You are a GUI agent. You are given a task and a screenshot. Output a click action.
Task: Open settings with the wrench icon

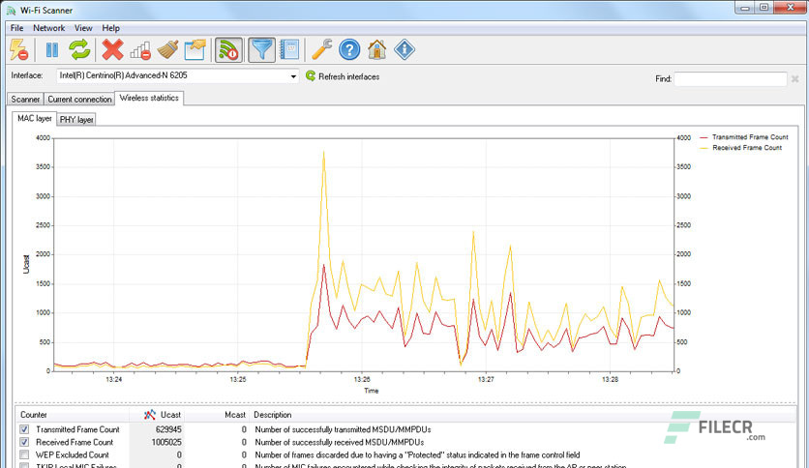click(322, 50)
